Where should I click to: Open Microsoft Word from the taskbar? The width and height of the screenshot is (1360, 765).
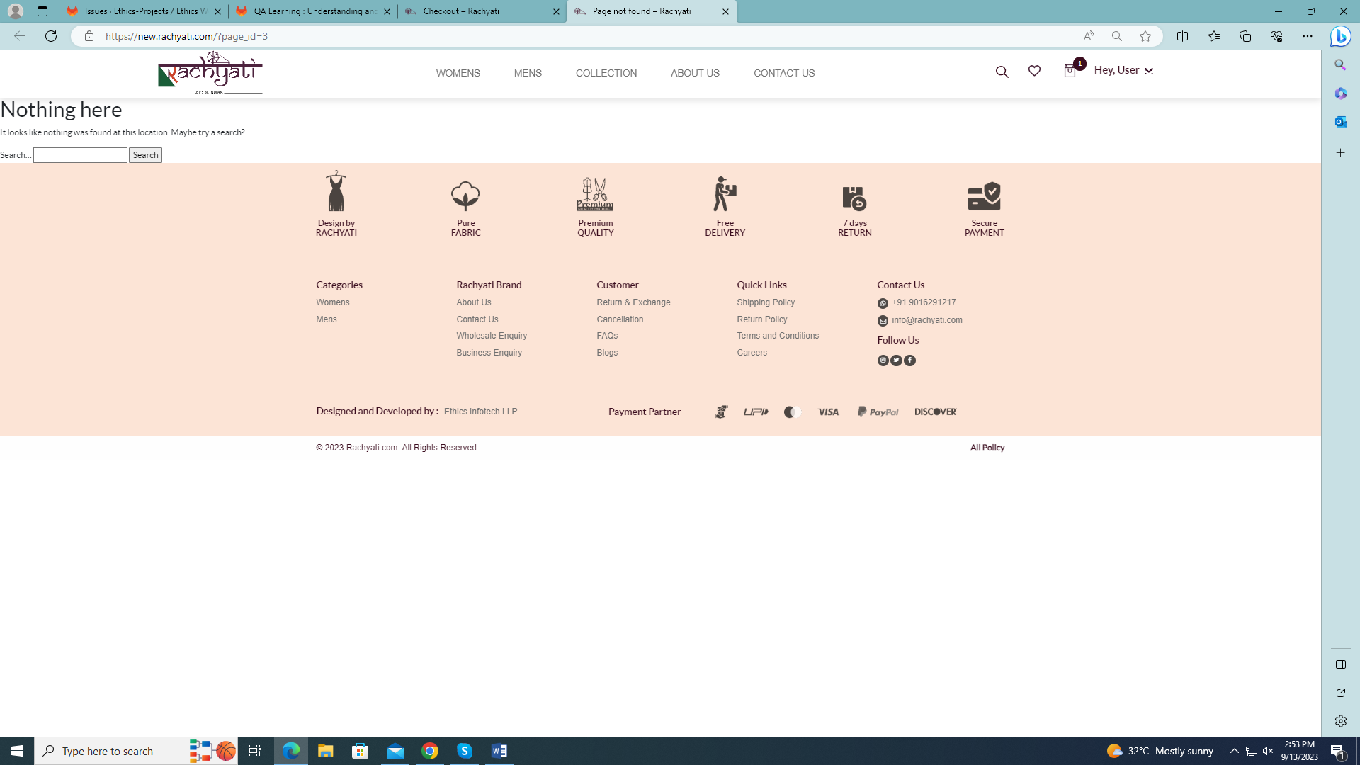499,751
